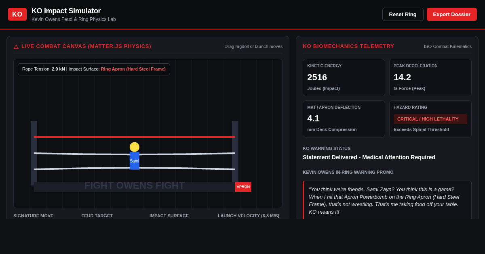Click the 'Joules (Impact)' unit label
485x254 pixels.
click(323, 88)
